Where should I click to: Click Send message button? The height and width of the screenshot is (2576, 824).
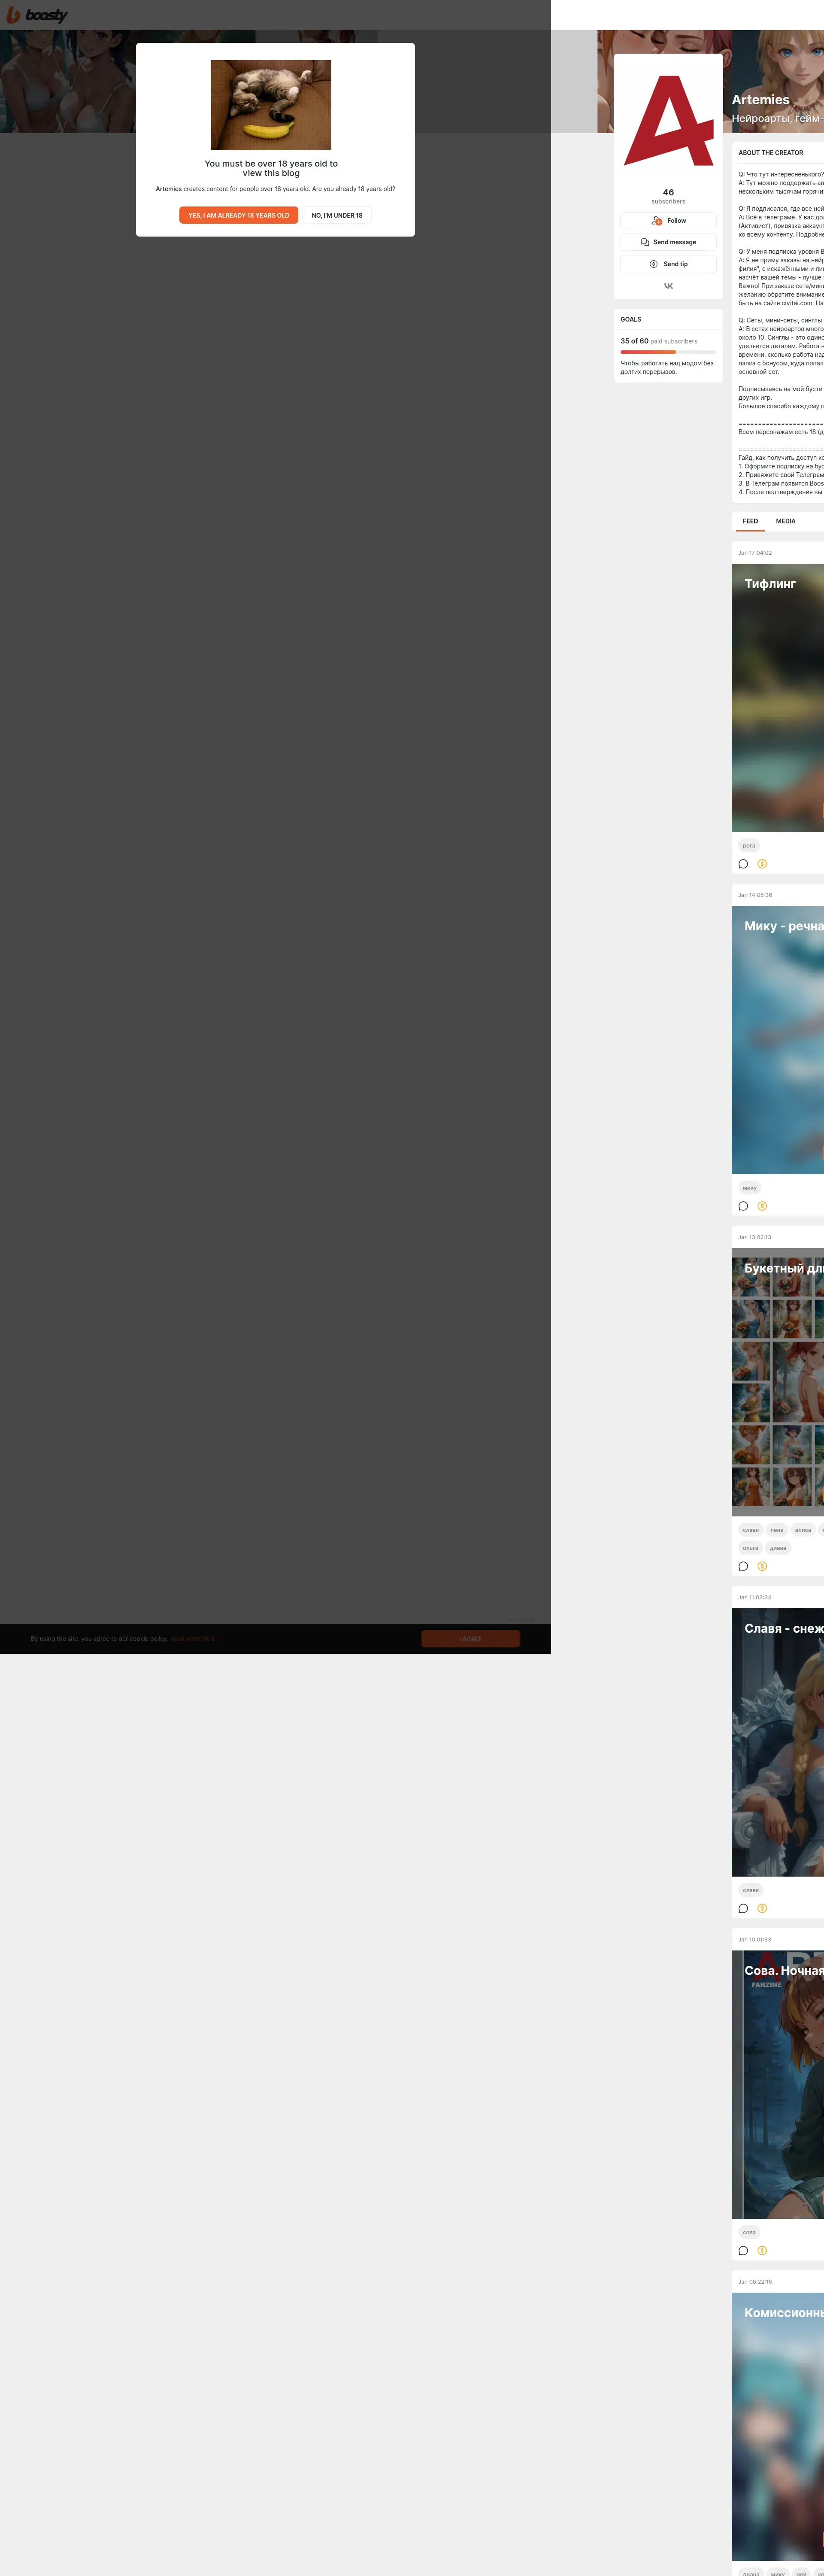(x=668, y=242)
